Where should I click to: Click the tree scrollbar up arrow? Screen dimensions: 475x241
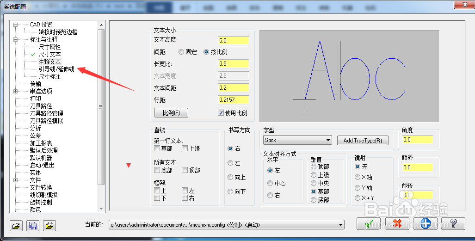click(x=101, y=25)
